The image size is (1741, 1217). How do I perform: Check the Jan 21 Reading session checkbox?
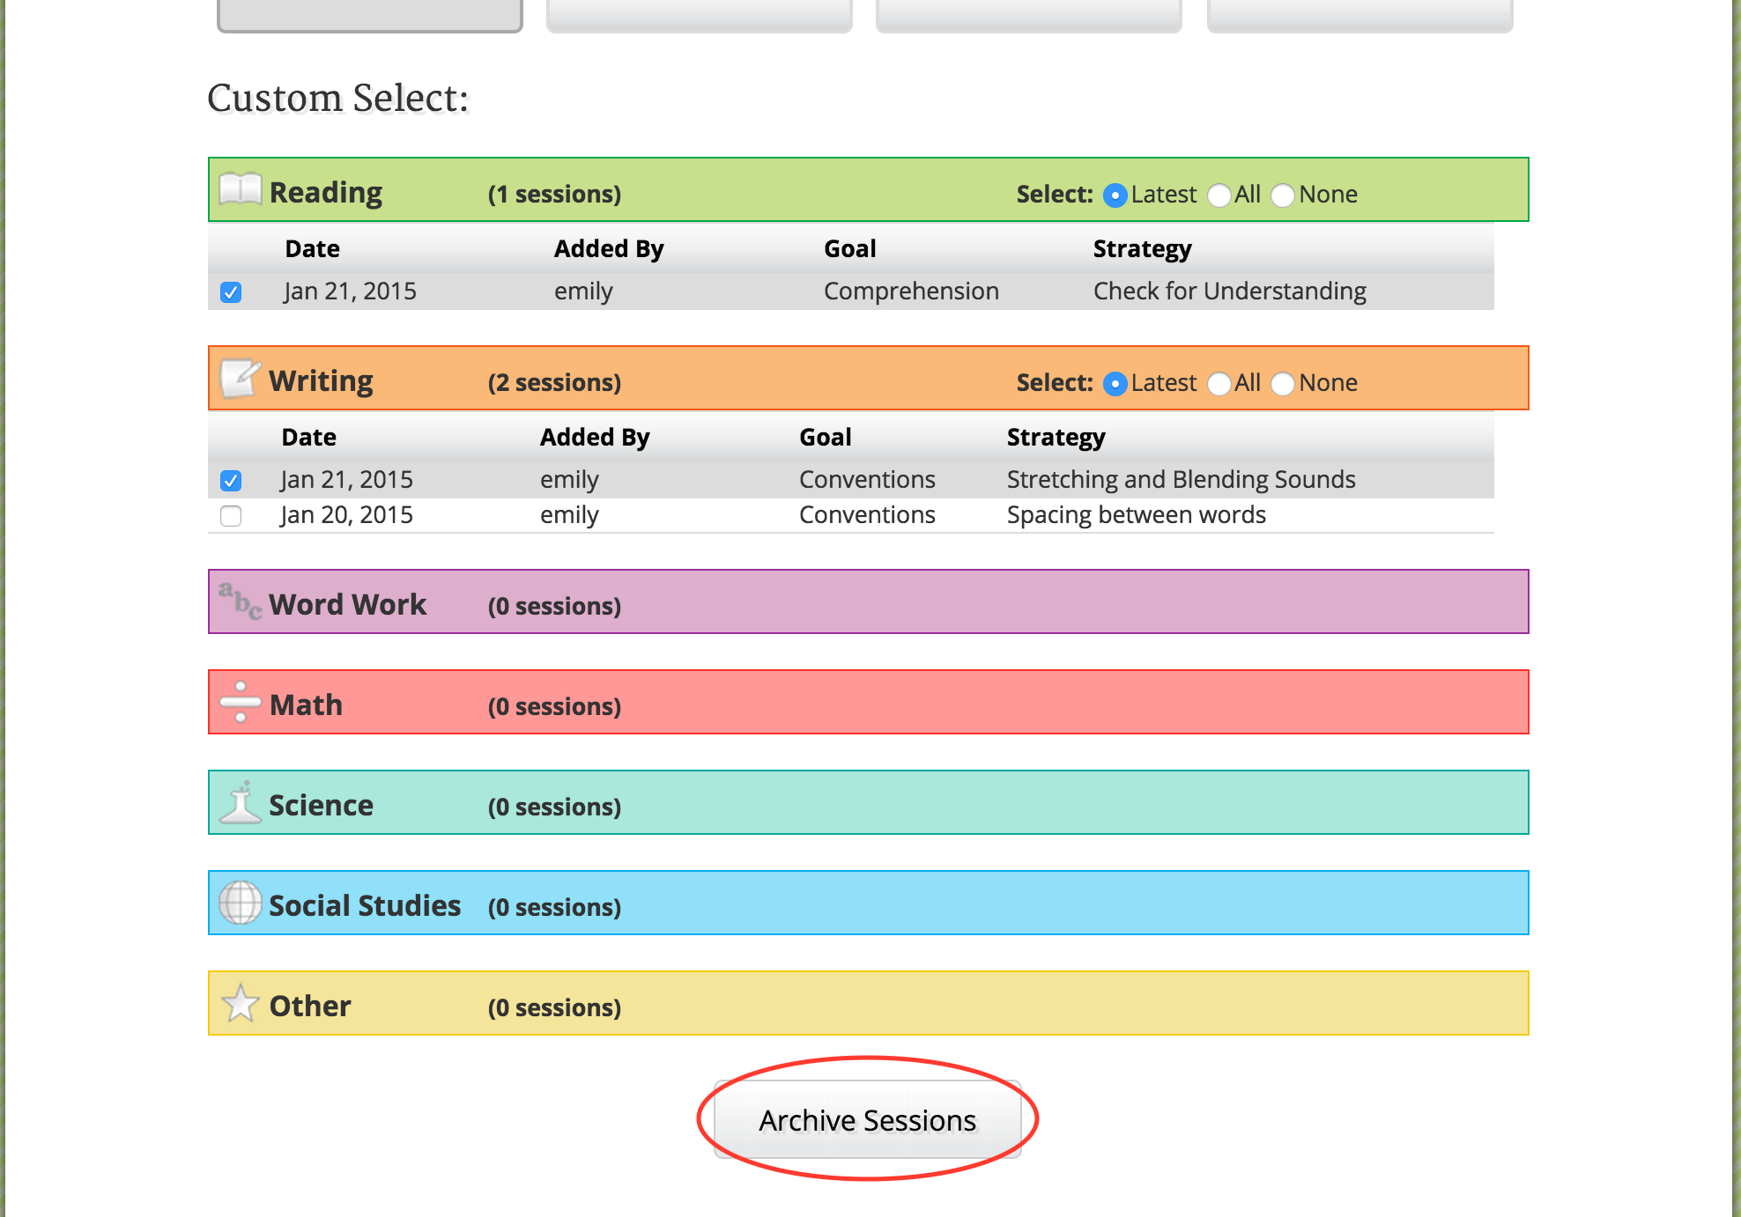233,291
